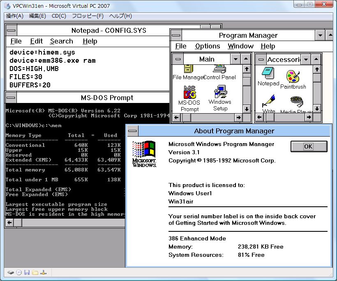Open Accessories group control menu box
Screen dimensions: 337x281
pyautogui.click(x=261, y=59)
